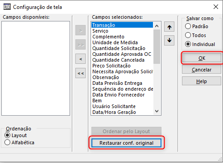Set ordering to Alfabética
The width and height of the screenshot is (223, 163).
point(7,142)
